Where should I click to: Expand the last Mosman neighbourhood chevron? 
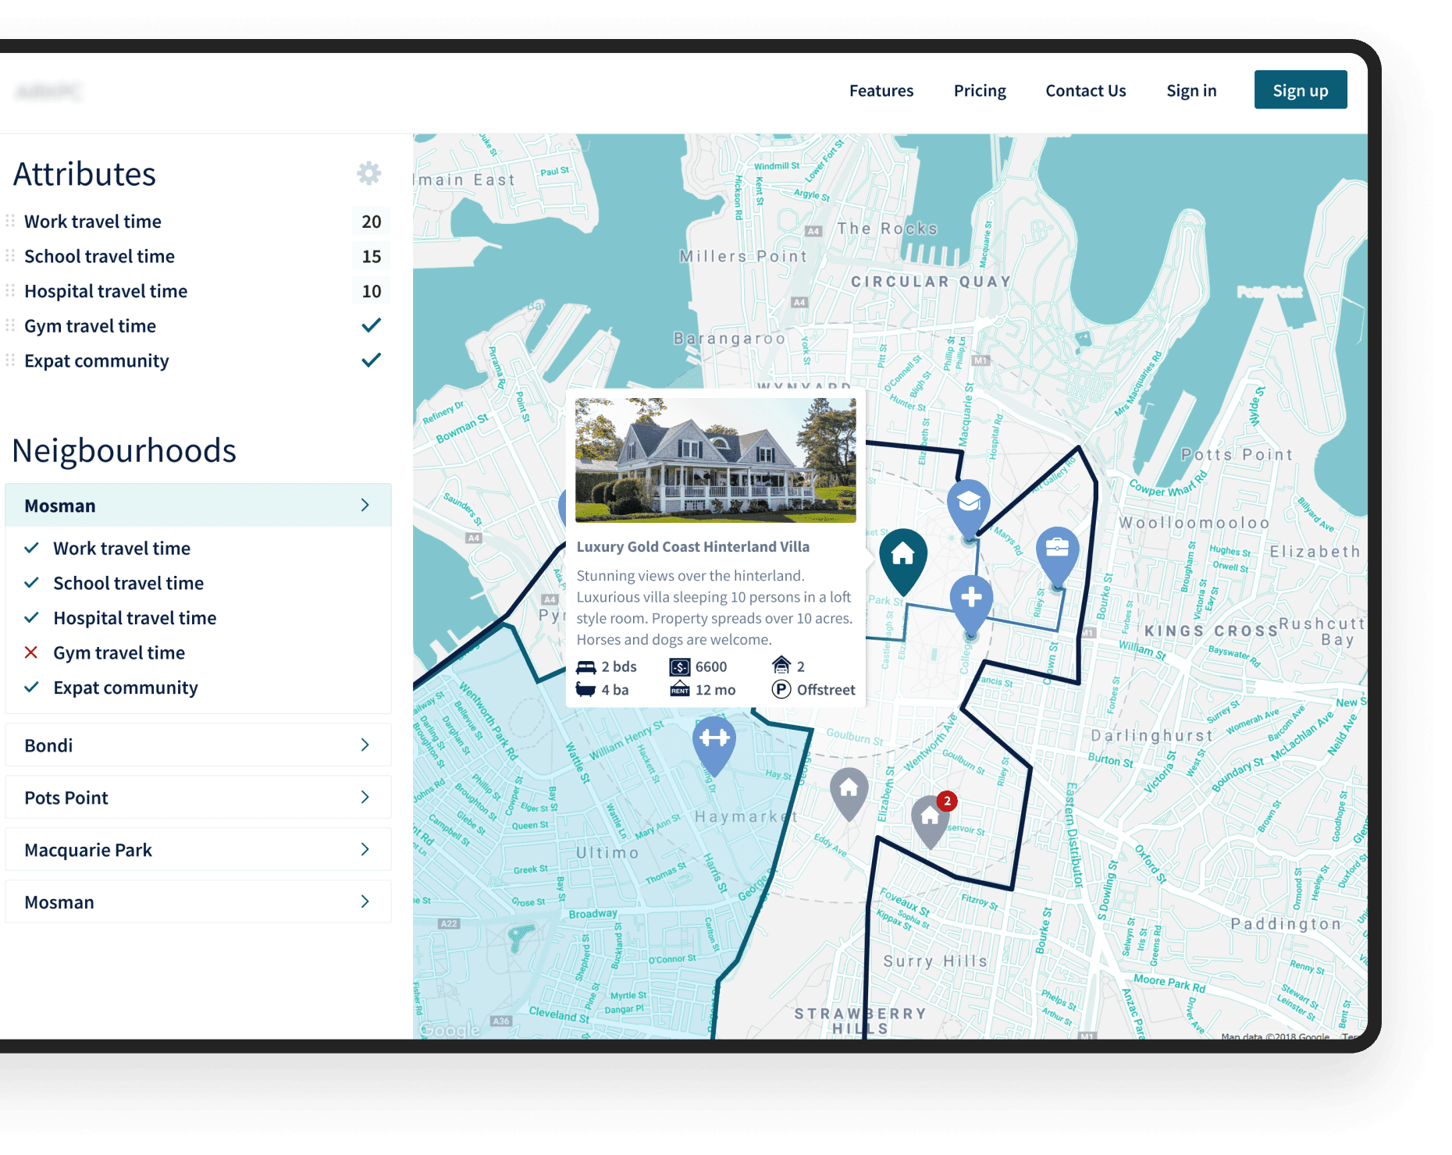(365, 901)
